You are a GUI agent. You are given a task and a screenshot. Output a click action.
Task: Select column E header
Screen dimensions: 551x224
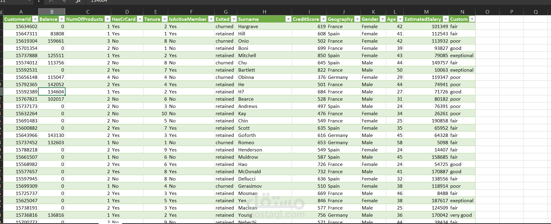tap(155, 12)
